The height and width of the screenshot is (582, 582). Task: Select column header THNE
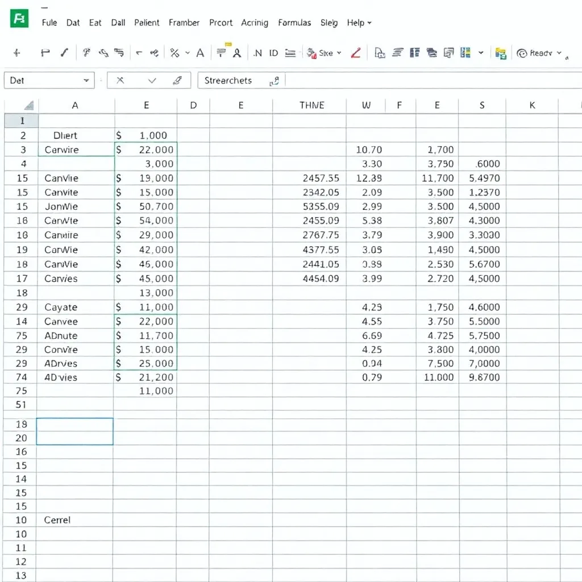click(311, 105)
